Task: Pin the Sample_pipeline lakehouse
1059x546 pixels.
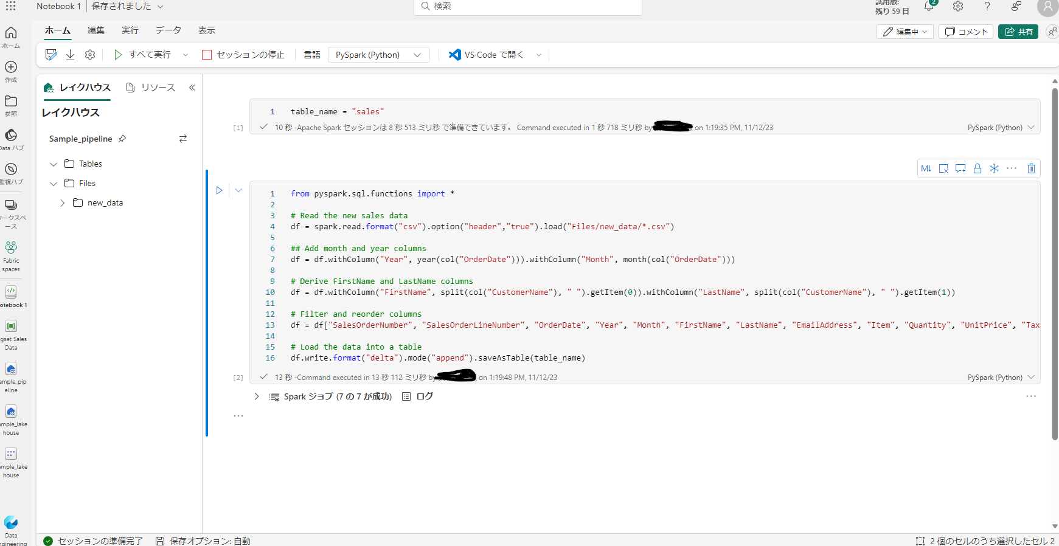Action: (x=122, y=139)
